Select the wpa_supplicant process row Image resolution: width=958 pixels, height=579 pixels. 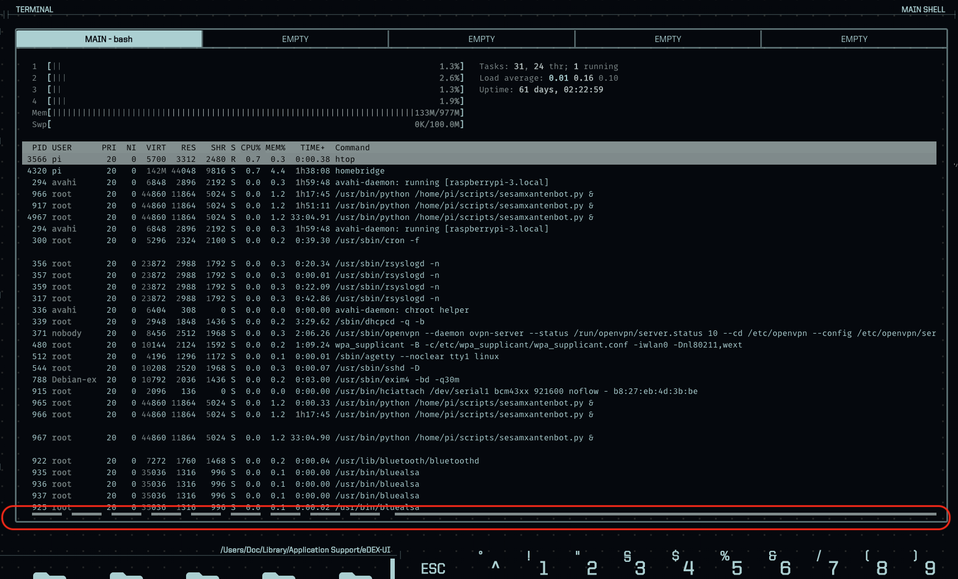click(x=479, y=345)
